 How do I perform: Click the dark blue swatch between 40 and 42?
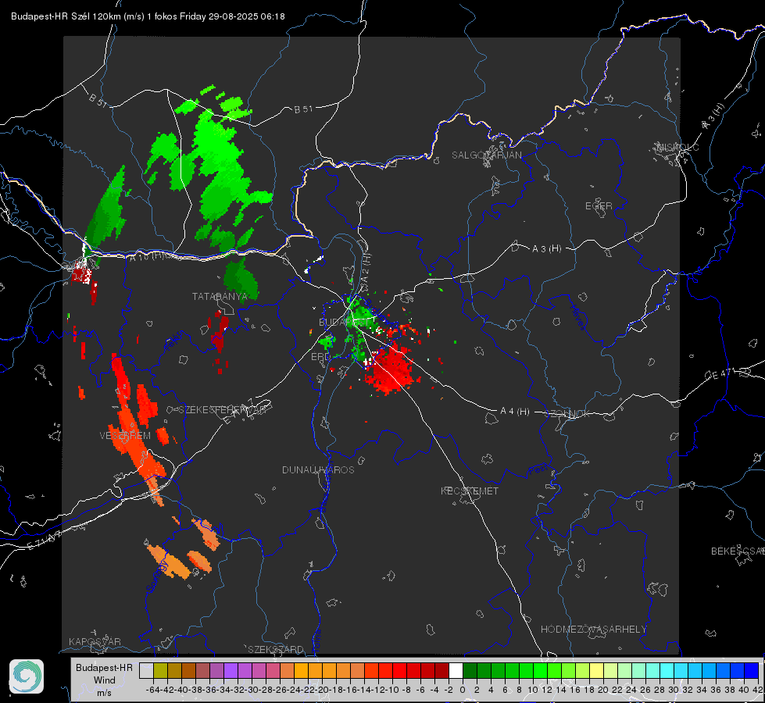[751, 671]
